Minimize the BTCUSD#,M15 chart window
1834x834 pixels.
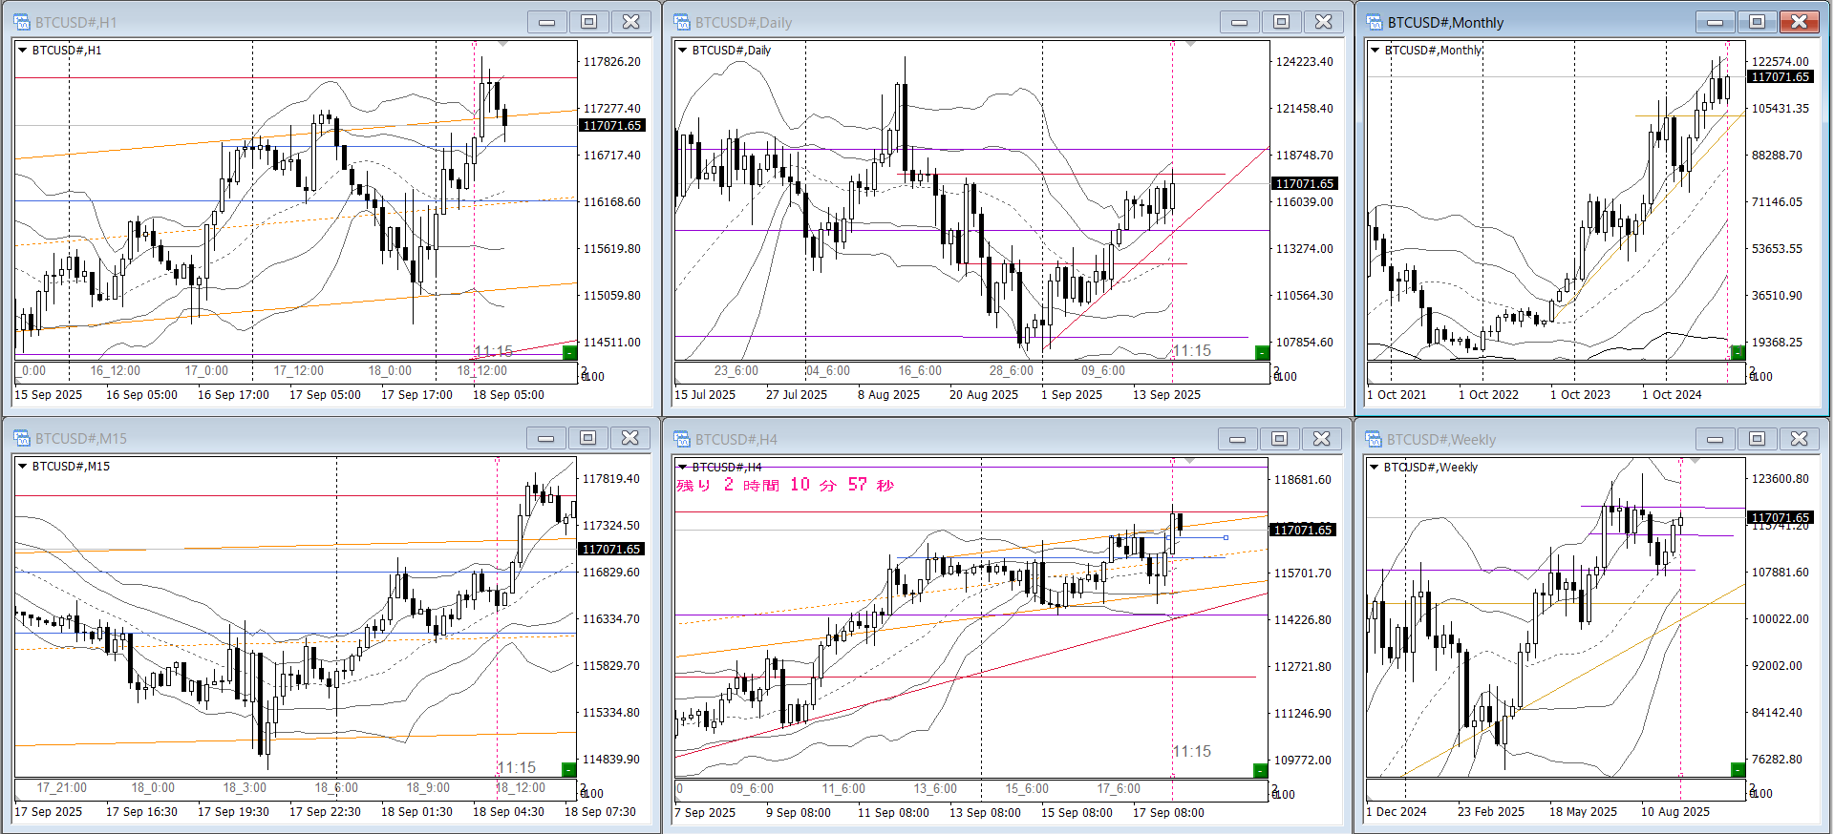[x=546, y=438]
